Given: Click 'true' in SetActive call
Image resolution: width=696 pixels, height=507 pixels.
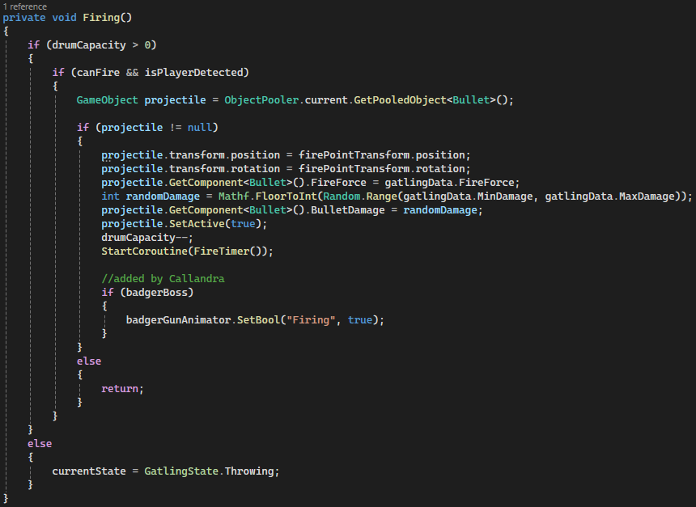Looking at the screenshot, I should [x=243, y=224].
